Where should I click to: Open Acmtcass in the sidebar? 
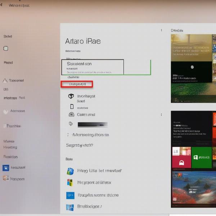point(18,111)
